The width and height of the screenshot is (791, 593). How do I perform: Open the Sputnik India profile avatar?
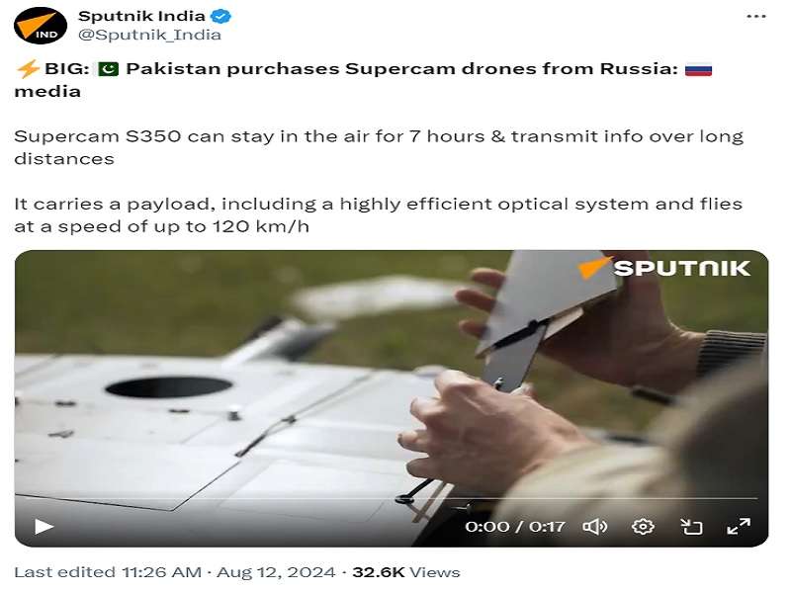click(x=41, y=26)
